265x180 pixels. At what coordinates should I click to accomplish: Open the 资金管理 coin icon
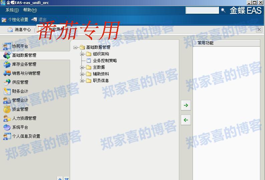coord(7,109)
